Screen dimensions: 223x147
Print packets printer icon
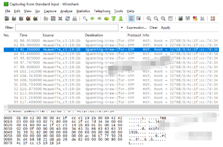(74, 18)
